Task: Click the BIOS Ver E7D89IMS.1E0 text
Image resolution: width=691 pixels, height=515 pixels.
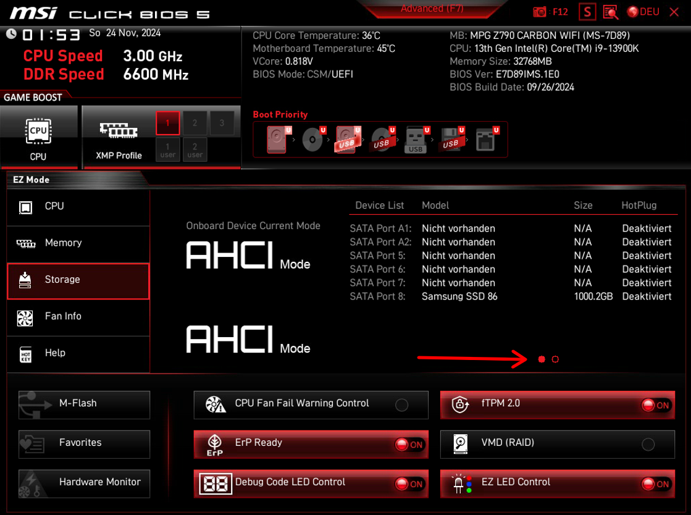Action: click(504, 74)
